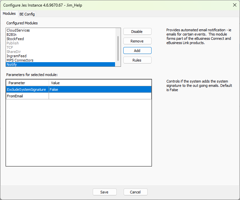Image resolution: width=240 pixels, height=200 pixels.
Task: Cancel the configuration dialog
Action: (x=135, y=192)
